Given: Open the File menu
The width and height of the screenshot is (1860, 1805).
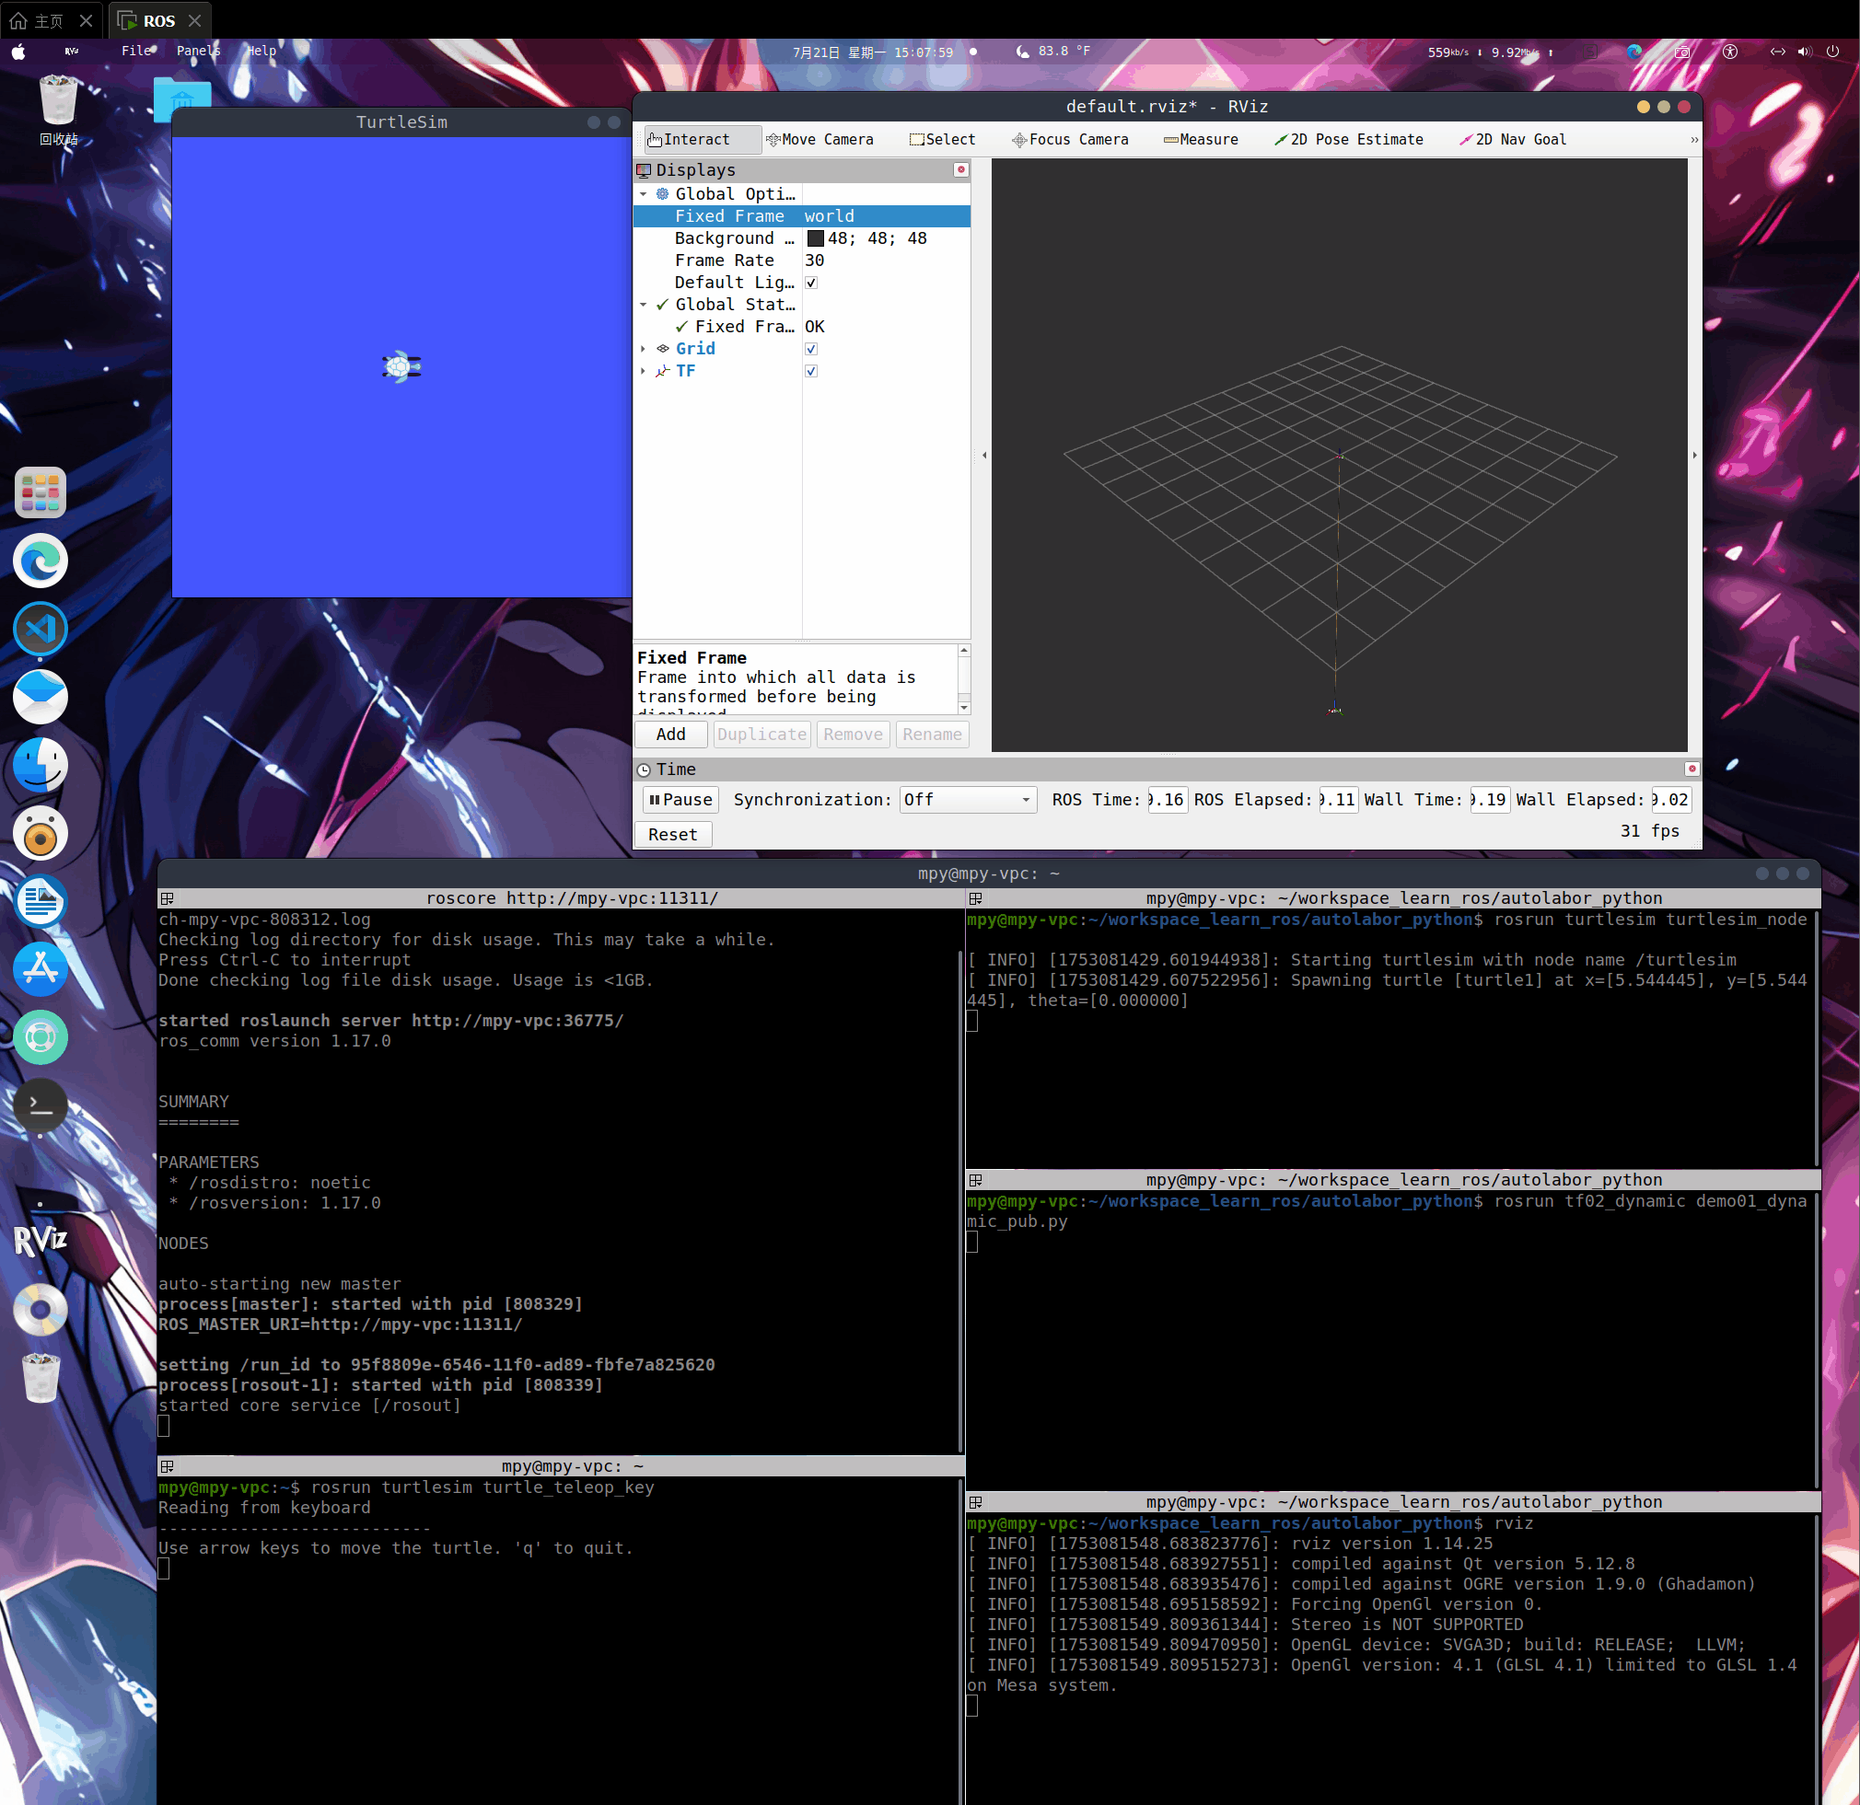Looking at the screenshot, I should point(135,52).
